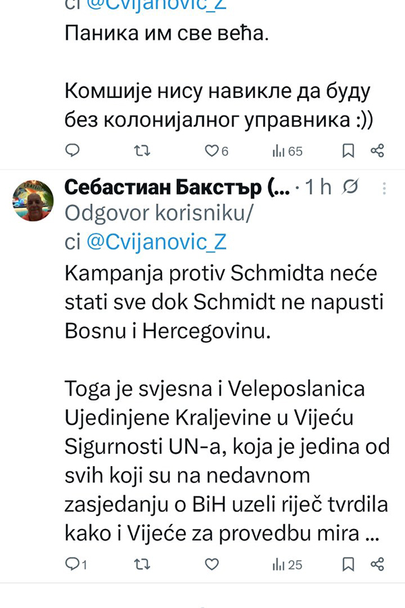Open the 1 h timestamp link
Screen dimensions: 405x608
click(x=319, y=188)
